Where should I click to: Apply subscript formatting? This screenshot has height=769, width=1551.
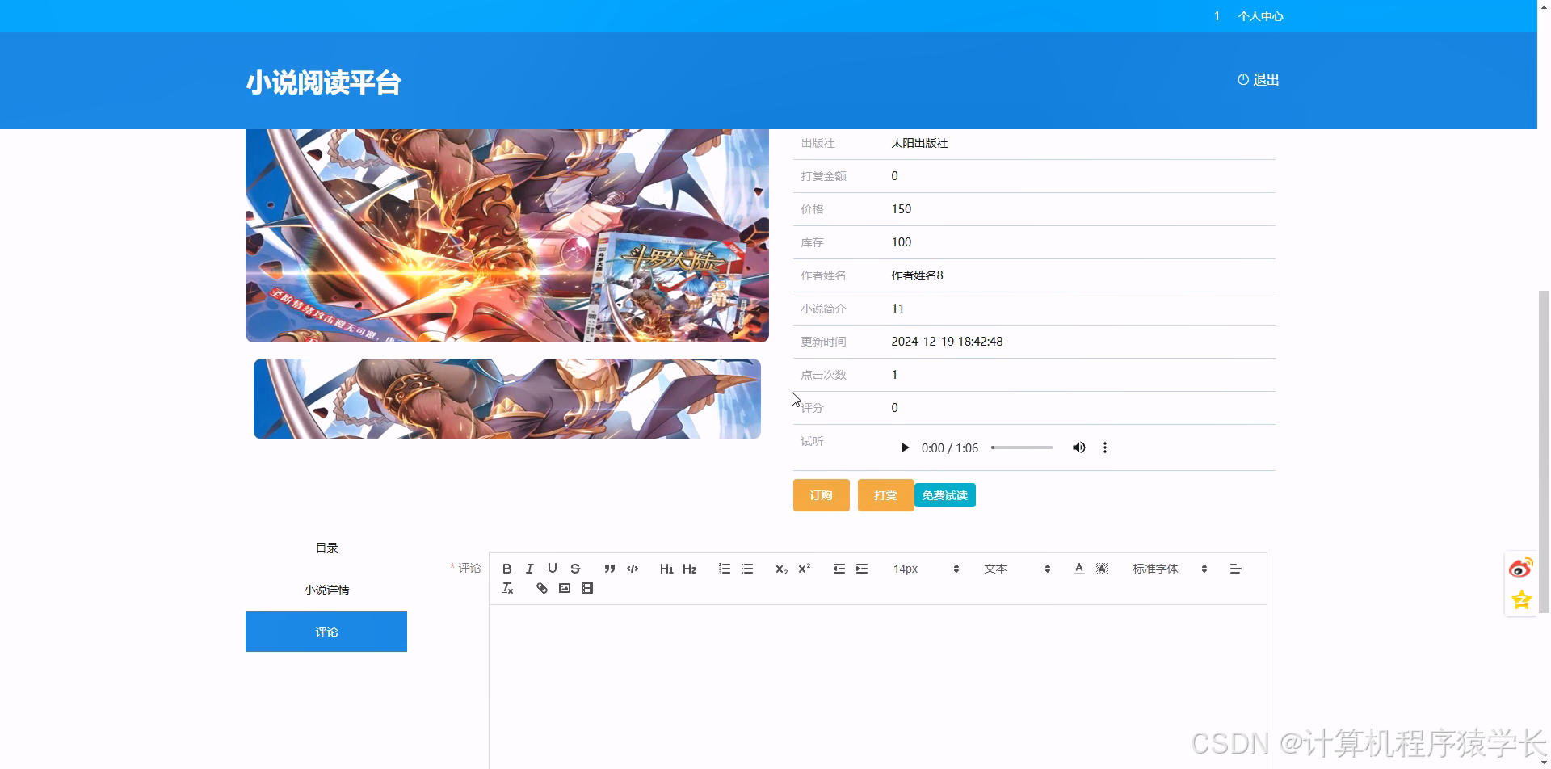[781, 569]
